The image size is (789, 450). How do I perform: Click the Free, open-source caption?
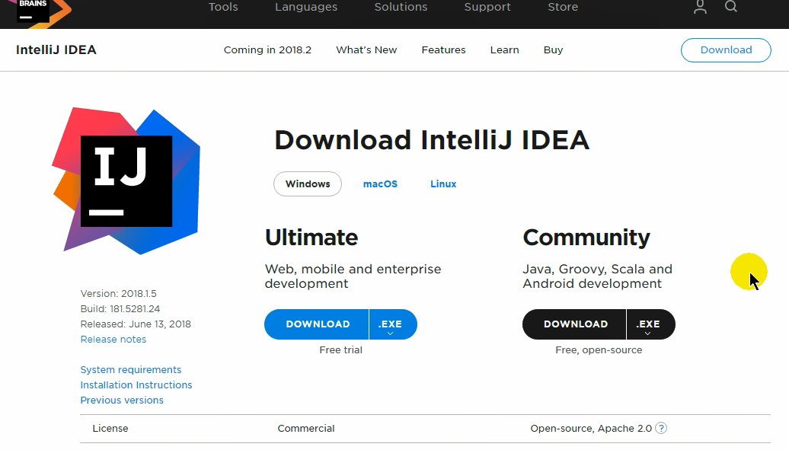coord(599,349)
